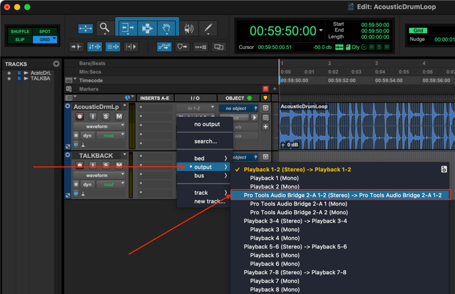Toggle Insertion Follows Playback button
Image resolution: width=455 pixels, height=294 pixels.
(131, 47)
